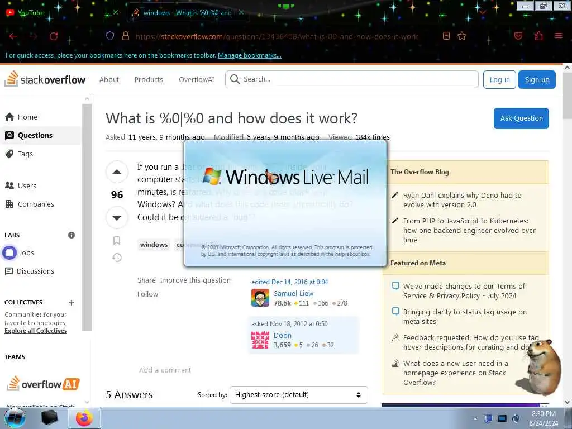Open Discussions in the sidebar
Screen dimensions: 572x429
(x=35, y=271)
